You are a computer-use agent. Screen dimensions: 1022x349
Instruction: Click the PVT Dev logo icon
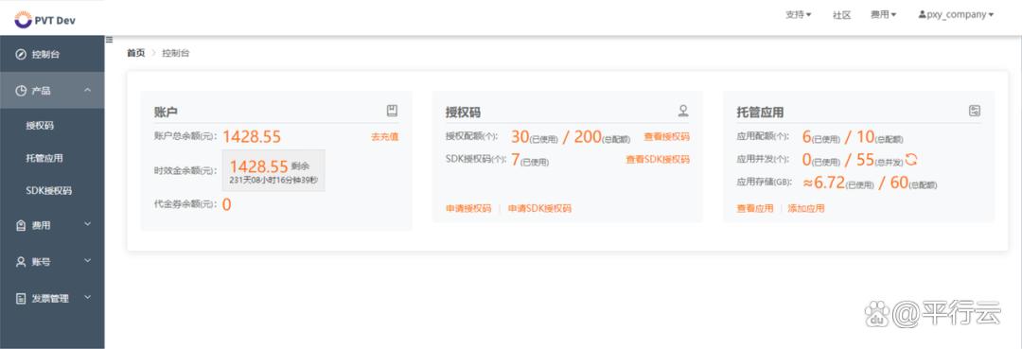23,20
